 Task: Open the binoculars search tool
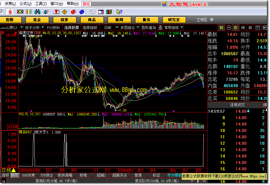(37, 12)
